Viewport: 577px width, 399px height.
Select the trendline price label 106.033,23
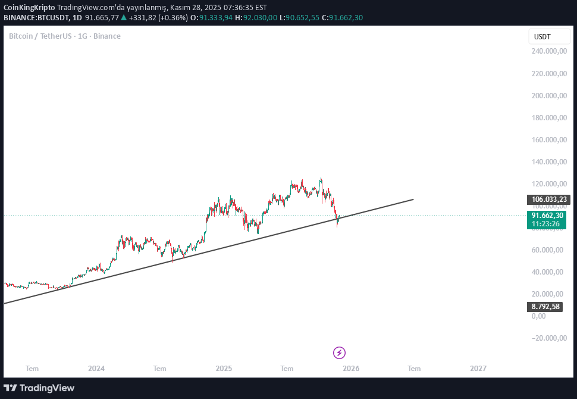tap(548, 199)
